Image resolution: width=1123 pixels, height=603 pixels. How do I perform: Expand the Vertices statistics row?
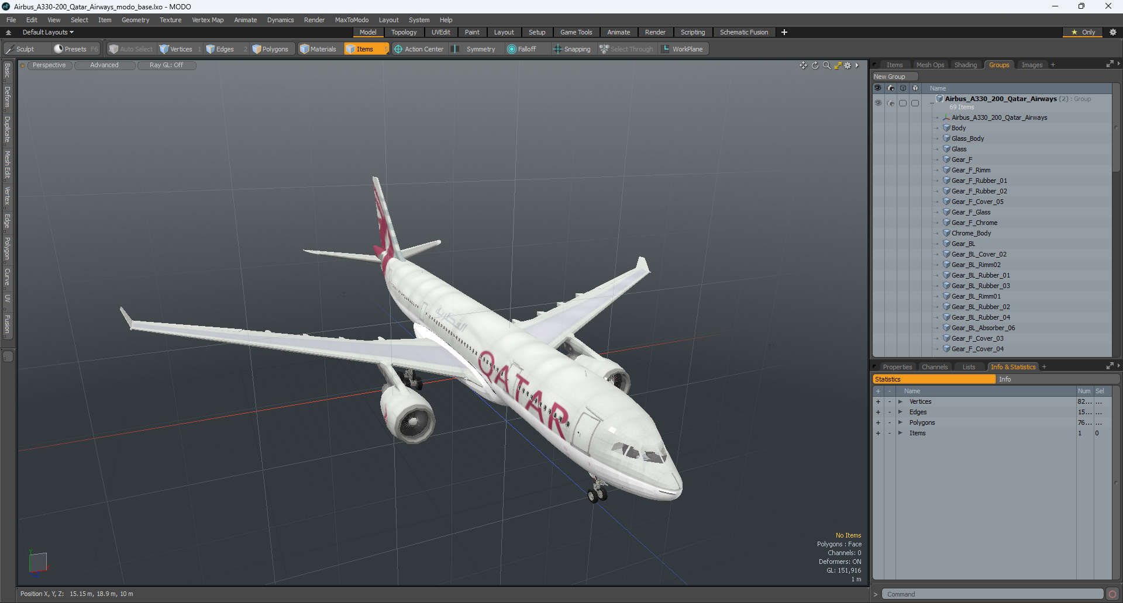pos(900,401)
